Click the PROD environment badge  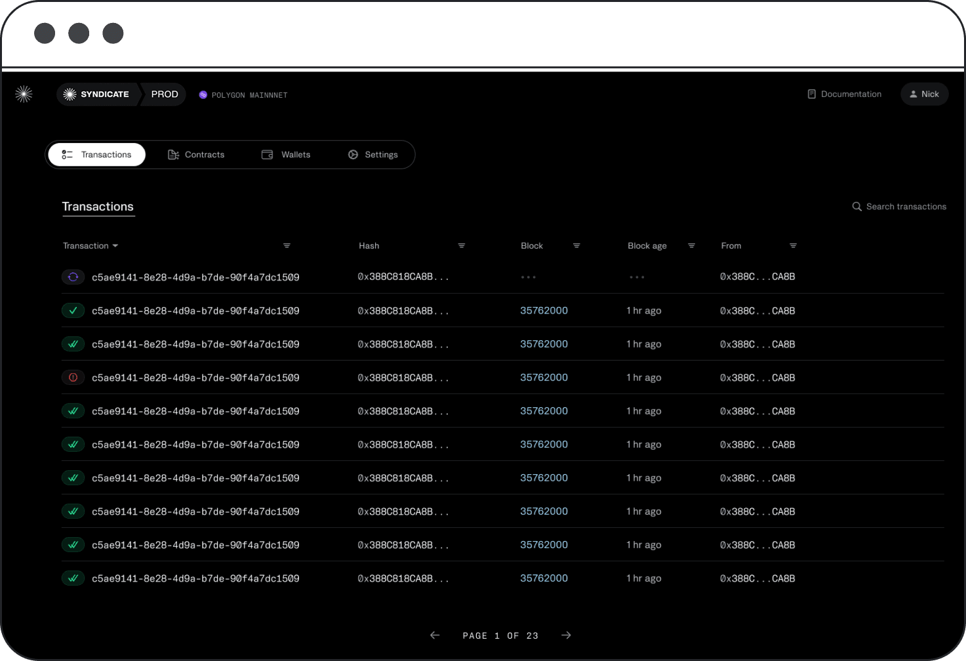(x=164, y=94)
